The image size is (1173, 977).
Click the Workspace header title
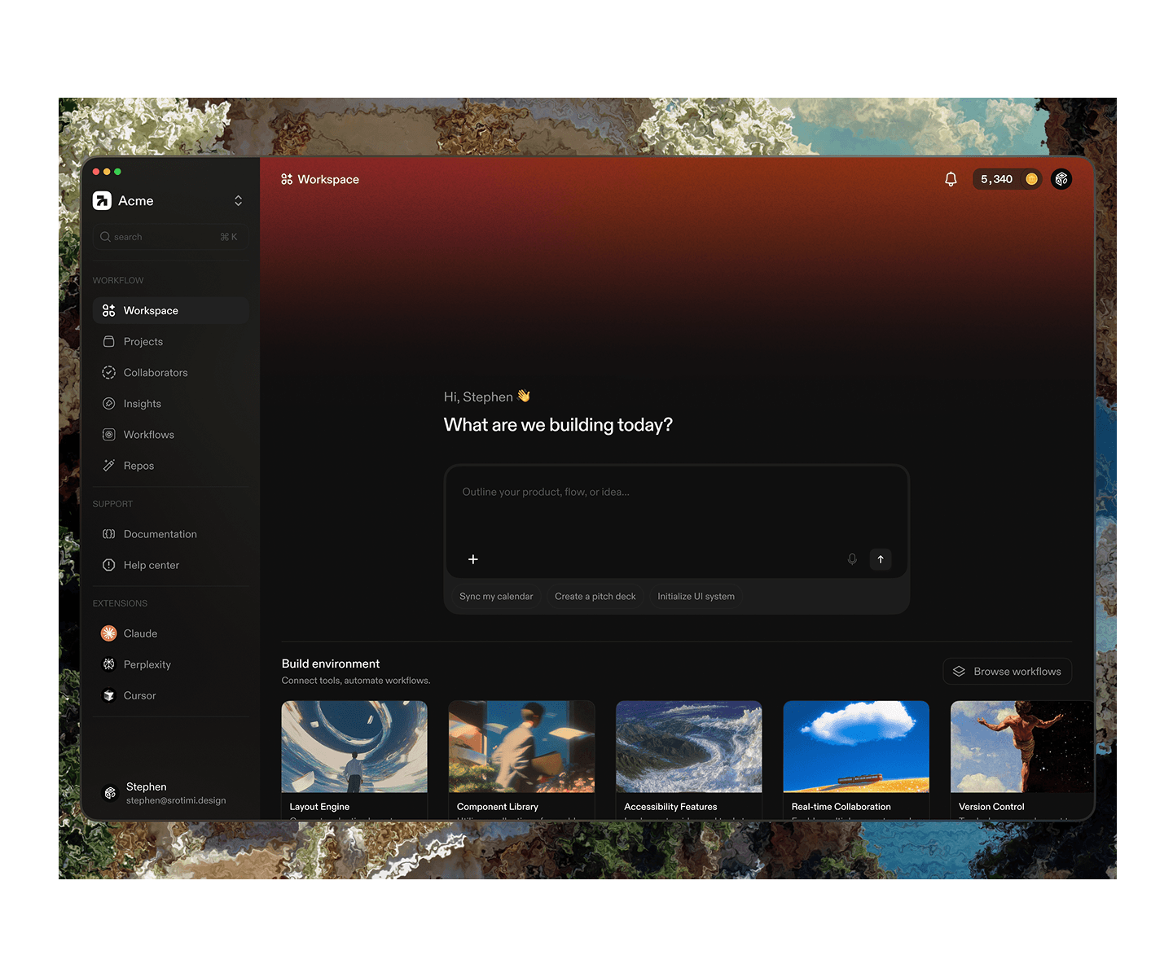pos(328,179)
